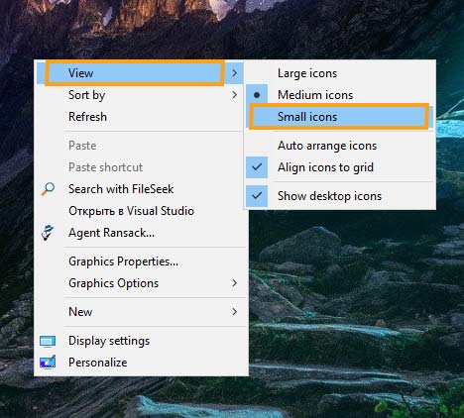Click the Display settings monitor icon
The image size is (464, 418).
48,341
